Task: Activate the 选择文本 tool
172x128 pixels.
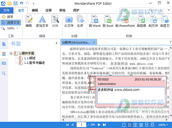Action: pos(11,22)
